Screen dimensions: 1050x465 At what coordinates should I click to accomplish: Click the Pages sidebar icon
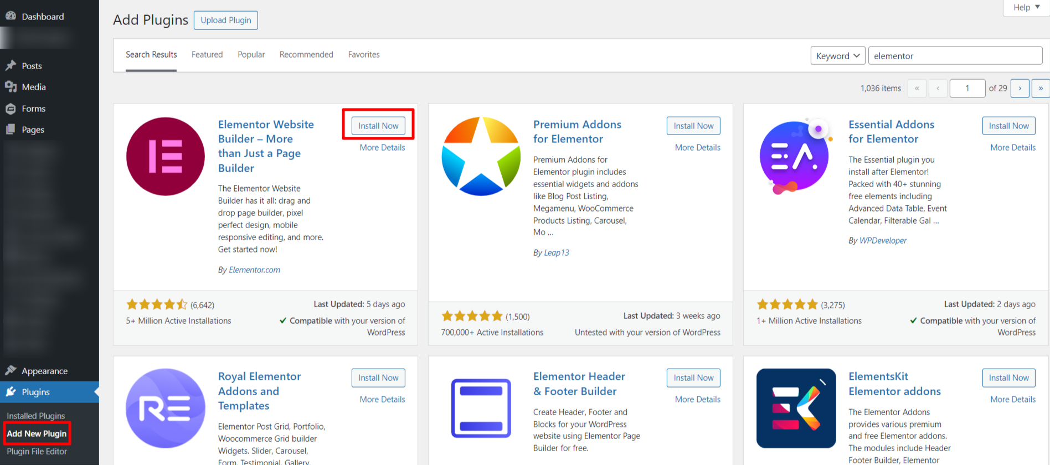point(11,130)
